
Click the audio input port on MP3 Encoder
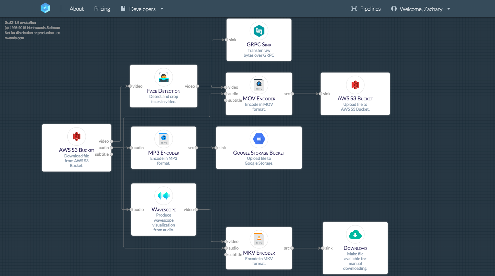click(131, 148)
